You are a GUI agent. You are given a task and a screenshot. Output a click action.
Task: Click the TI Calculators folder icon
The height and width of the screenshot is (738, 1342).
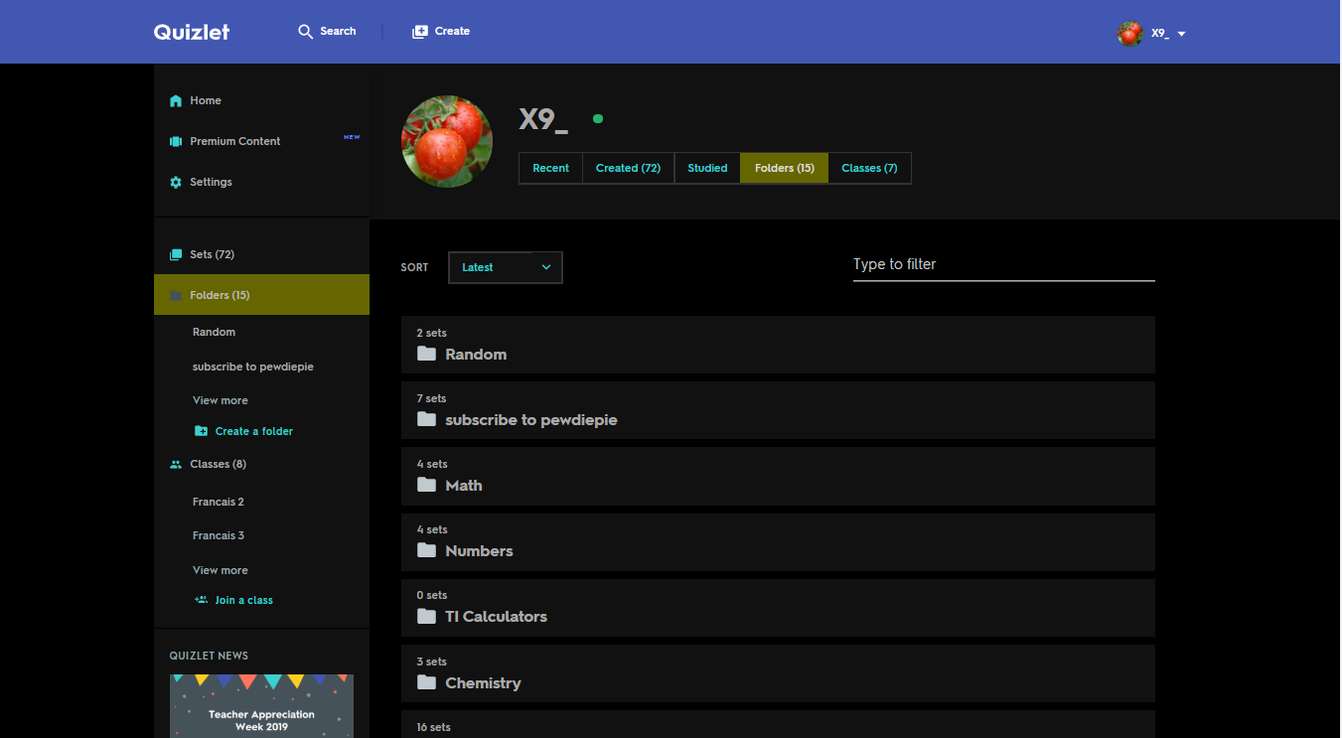coord(426,616)
